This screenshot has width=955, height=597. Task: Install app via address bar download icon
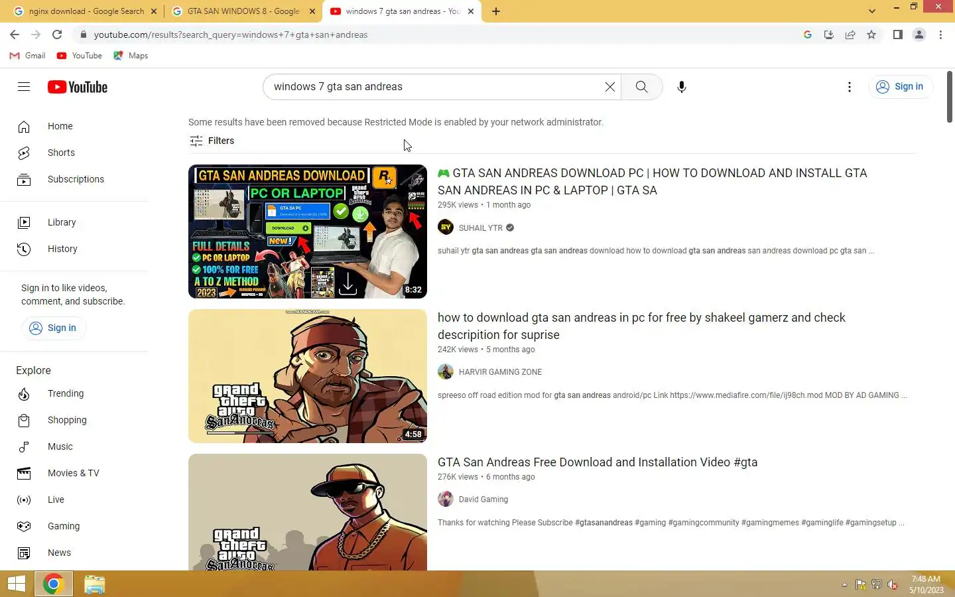point(829,34)
